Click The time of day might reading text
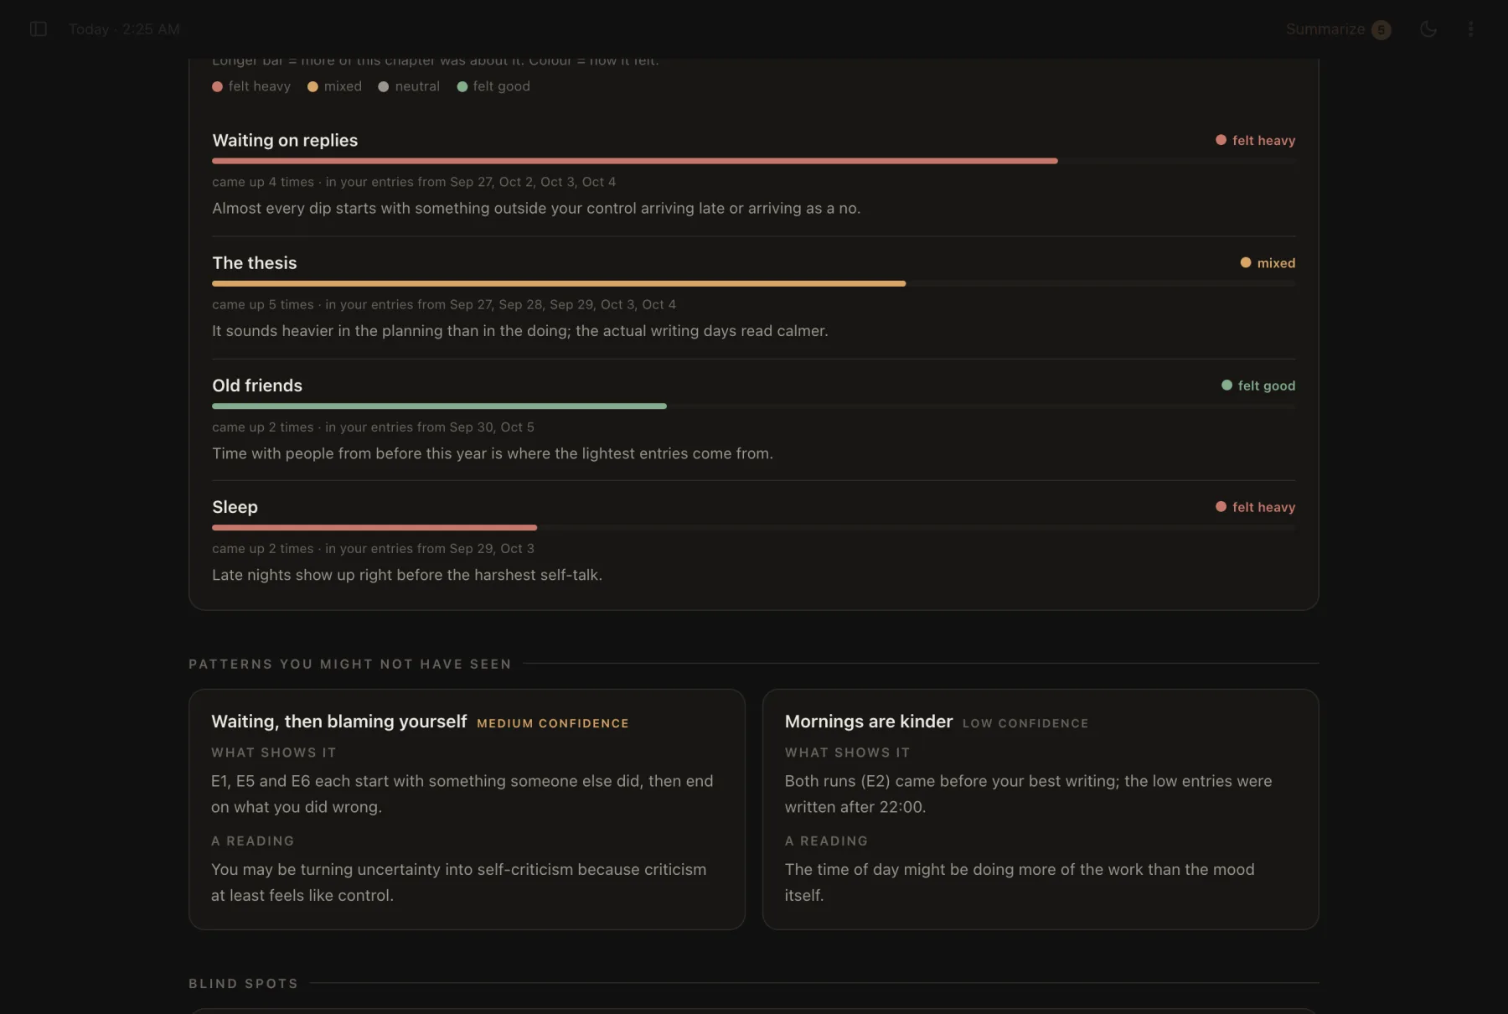This screenshot has height=1014, width=1508. pyautogui.click(x=1020, y=882)
